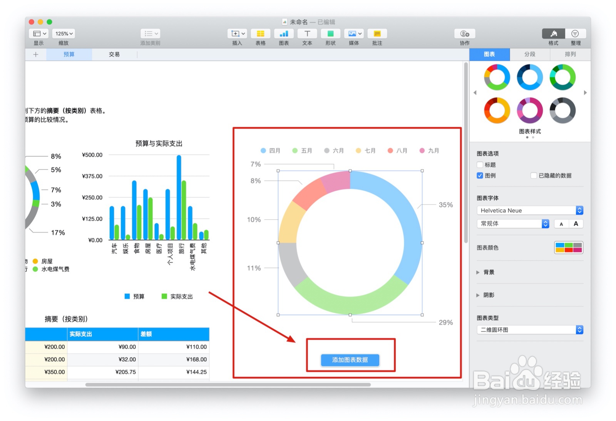Disable the 图例 legend checkbox
Image resolution: width=616 pixels, height=421 pixels.
[x=480, y=175]
